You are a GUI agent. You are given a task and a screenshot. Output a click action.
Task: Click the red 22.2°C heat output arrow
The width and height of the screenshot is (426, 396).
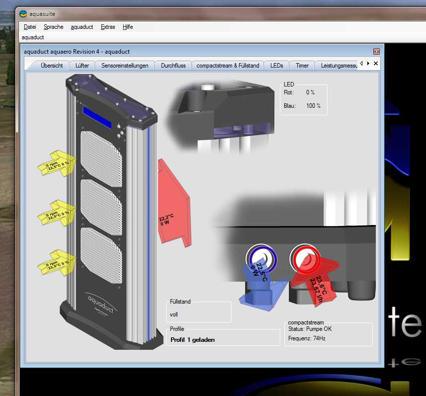pos(172,204)
